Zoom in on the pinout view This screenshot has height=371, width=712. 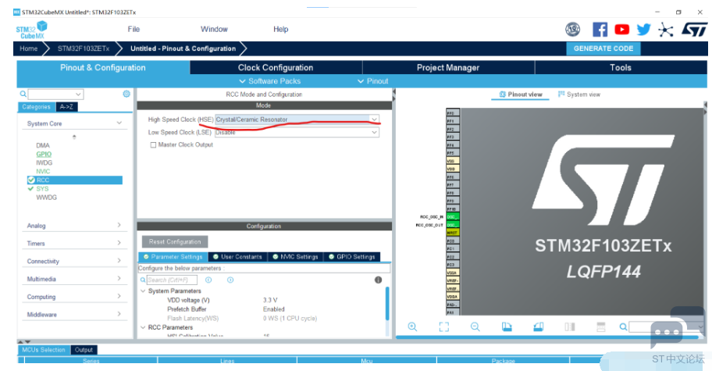coord(412,326)
